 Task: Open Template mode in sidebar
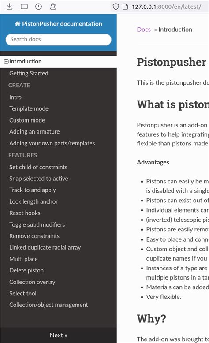pos(29,108)
